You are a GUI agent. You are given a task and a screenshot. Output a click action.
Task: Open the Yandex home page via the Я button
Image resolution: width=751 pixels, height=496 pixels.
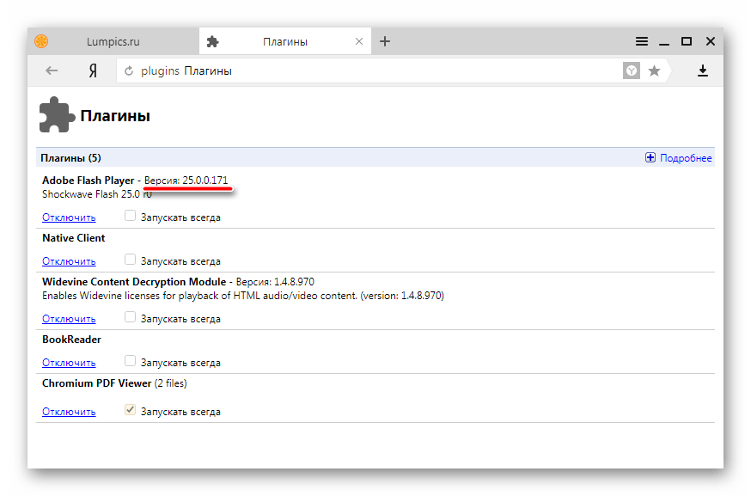point(93,71)
